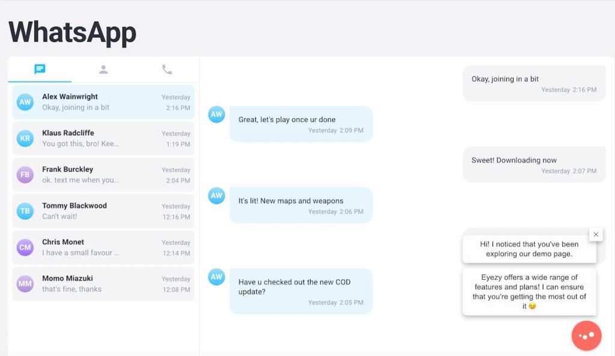Switch to the chats tab icon
This screenshot has width=615, height=356.
(x=40, y=70)
